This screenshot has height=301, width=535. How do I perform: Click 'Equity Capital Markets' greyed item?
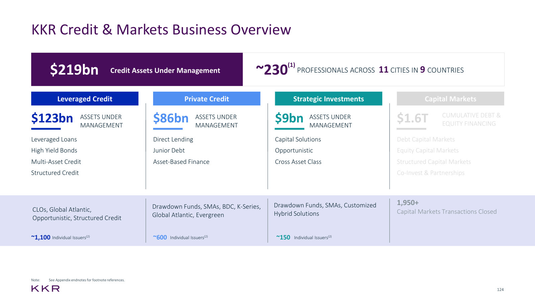428,150
